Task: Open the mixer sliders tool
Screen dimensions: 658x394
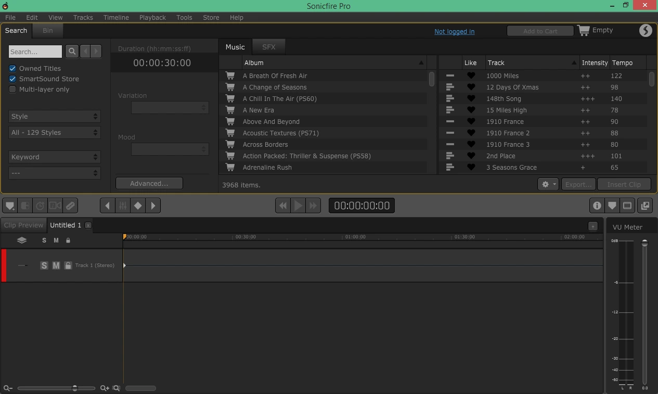Action: coord(123,206)
